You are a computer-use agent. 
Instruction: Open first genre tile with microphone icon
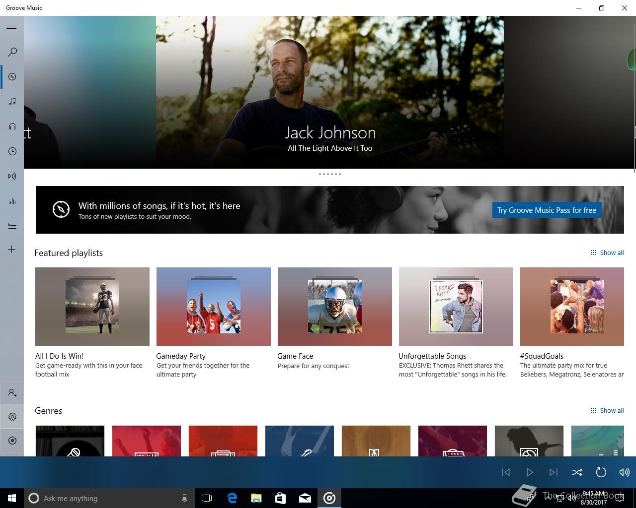70,441
